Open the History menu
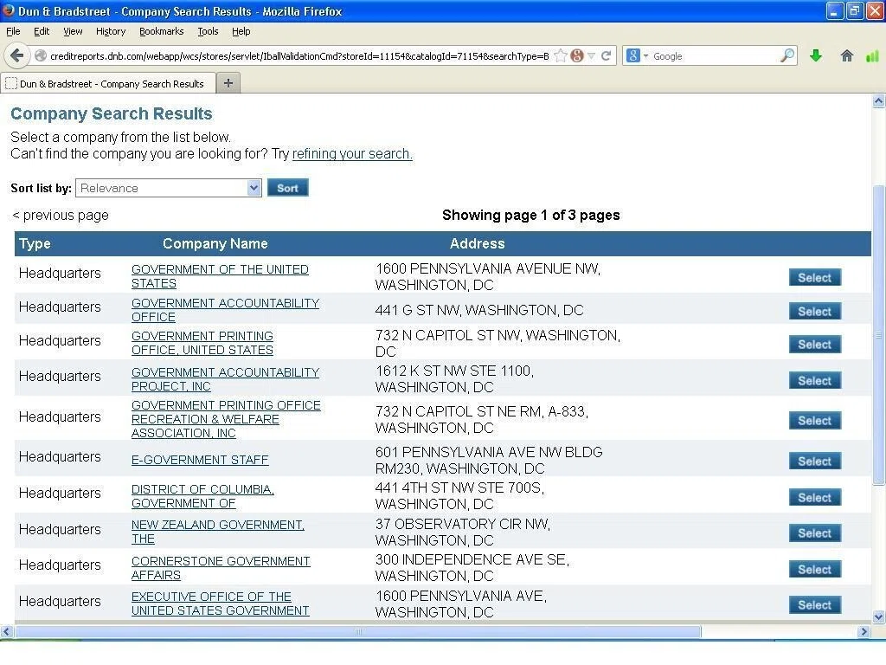886x665 pixels. [x=111, y=31]
